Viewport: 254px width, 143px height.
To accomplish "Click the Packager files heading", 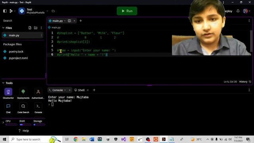I will pos(12,44).
